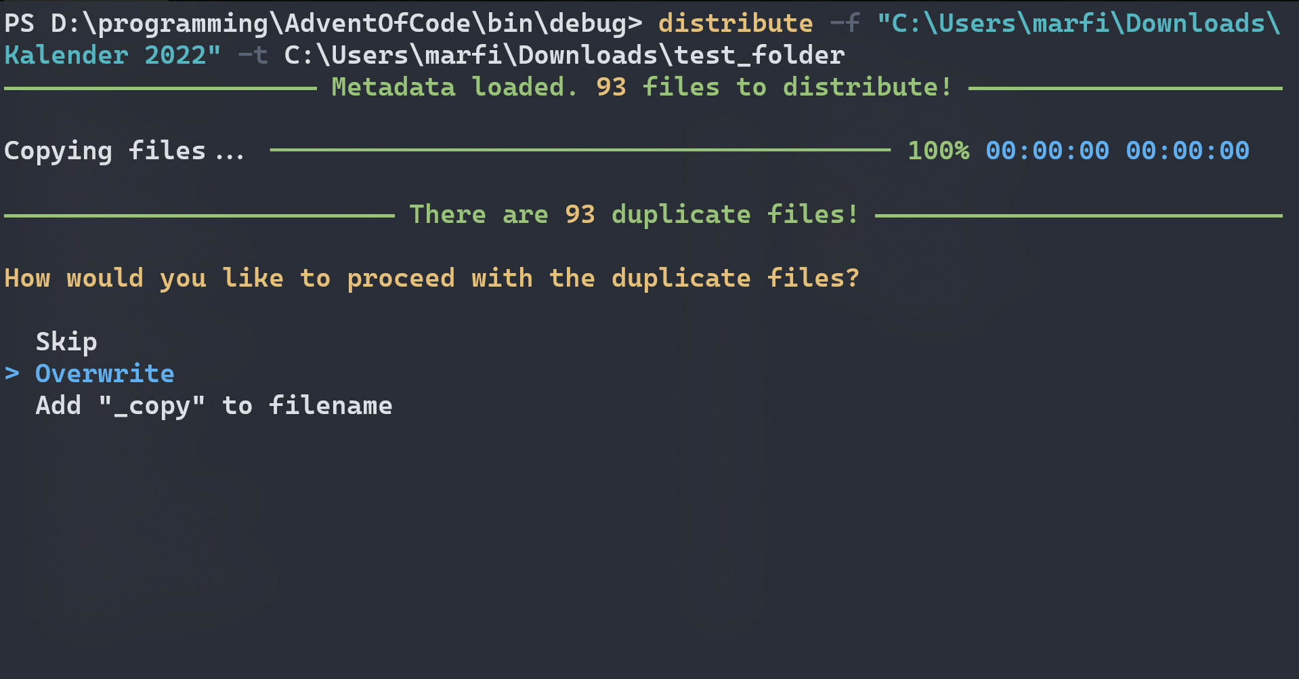Click the duplicate files question prompt
Viewport: 1299px width, 679px height.
pos(431,279)
